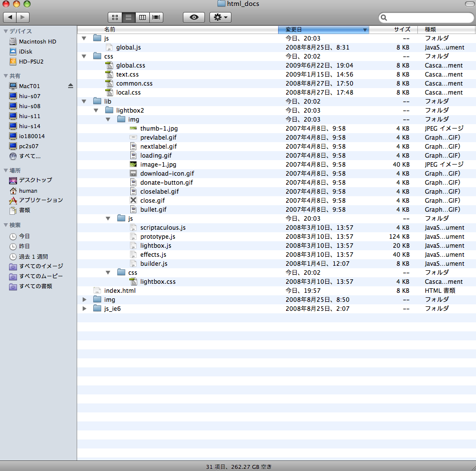Switch to Cover Flow view
This screenshot has height=471, width=476.
(156, 18)
